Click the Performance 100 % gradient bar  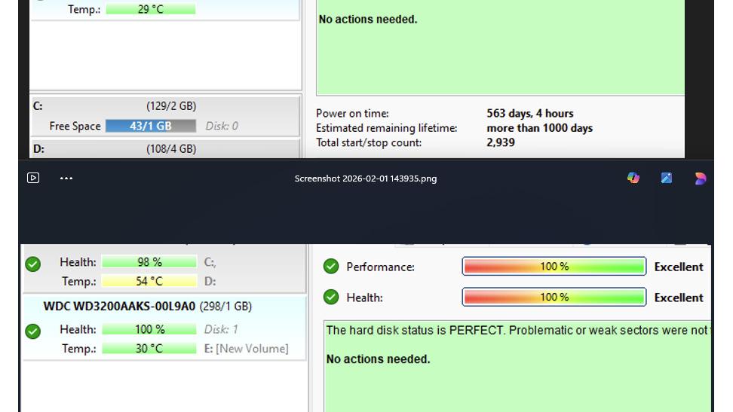(554, 267)
